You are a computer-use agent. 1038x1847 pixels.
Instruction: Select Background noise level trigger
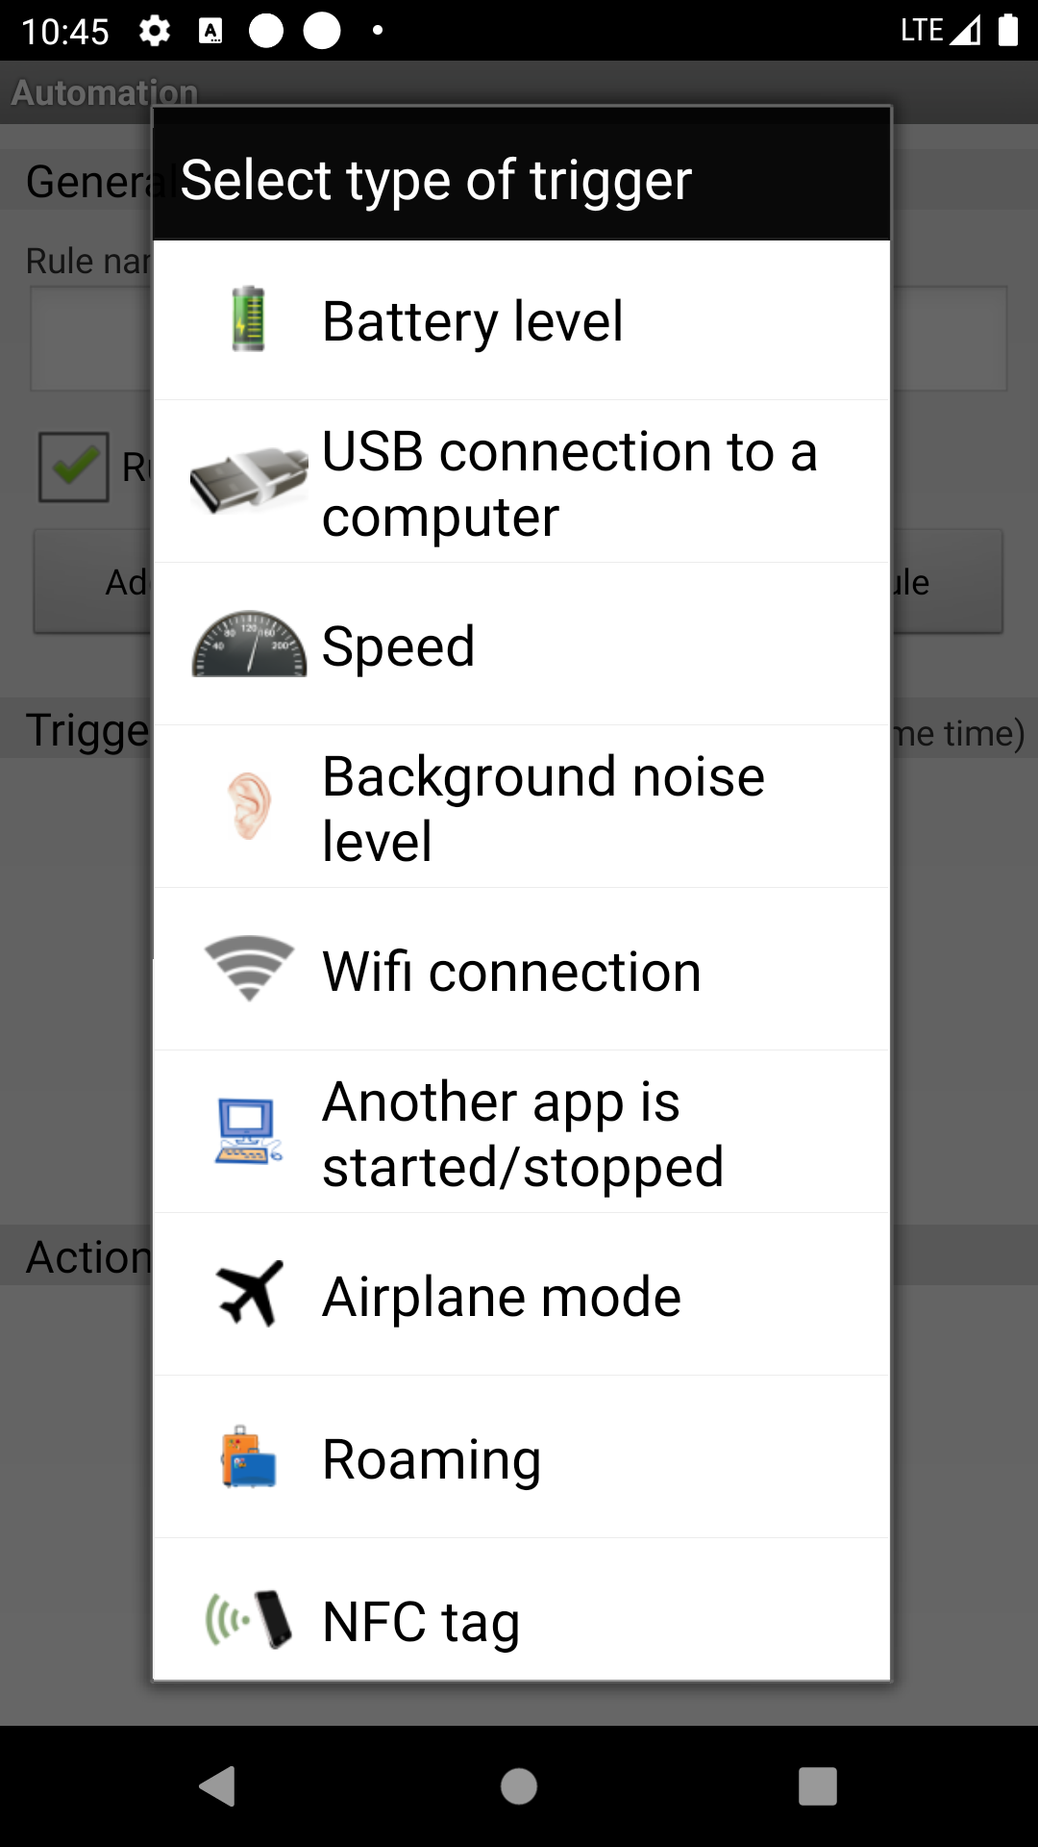click(543, 808)
